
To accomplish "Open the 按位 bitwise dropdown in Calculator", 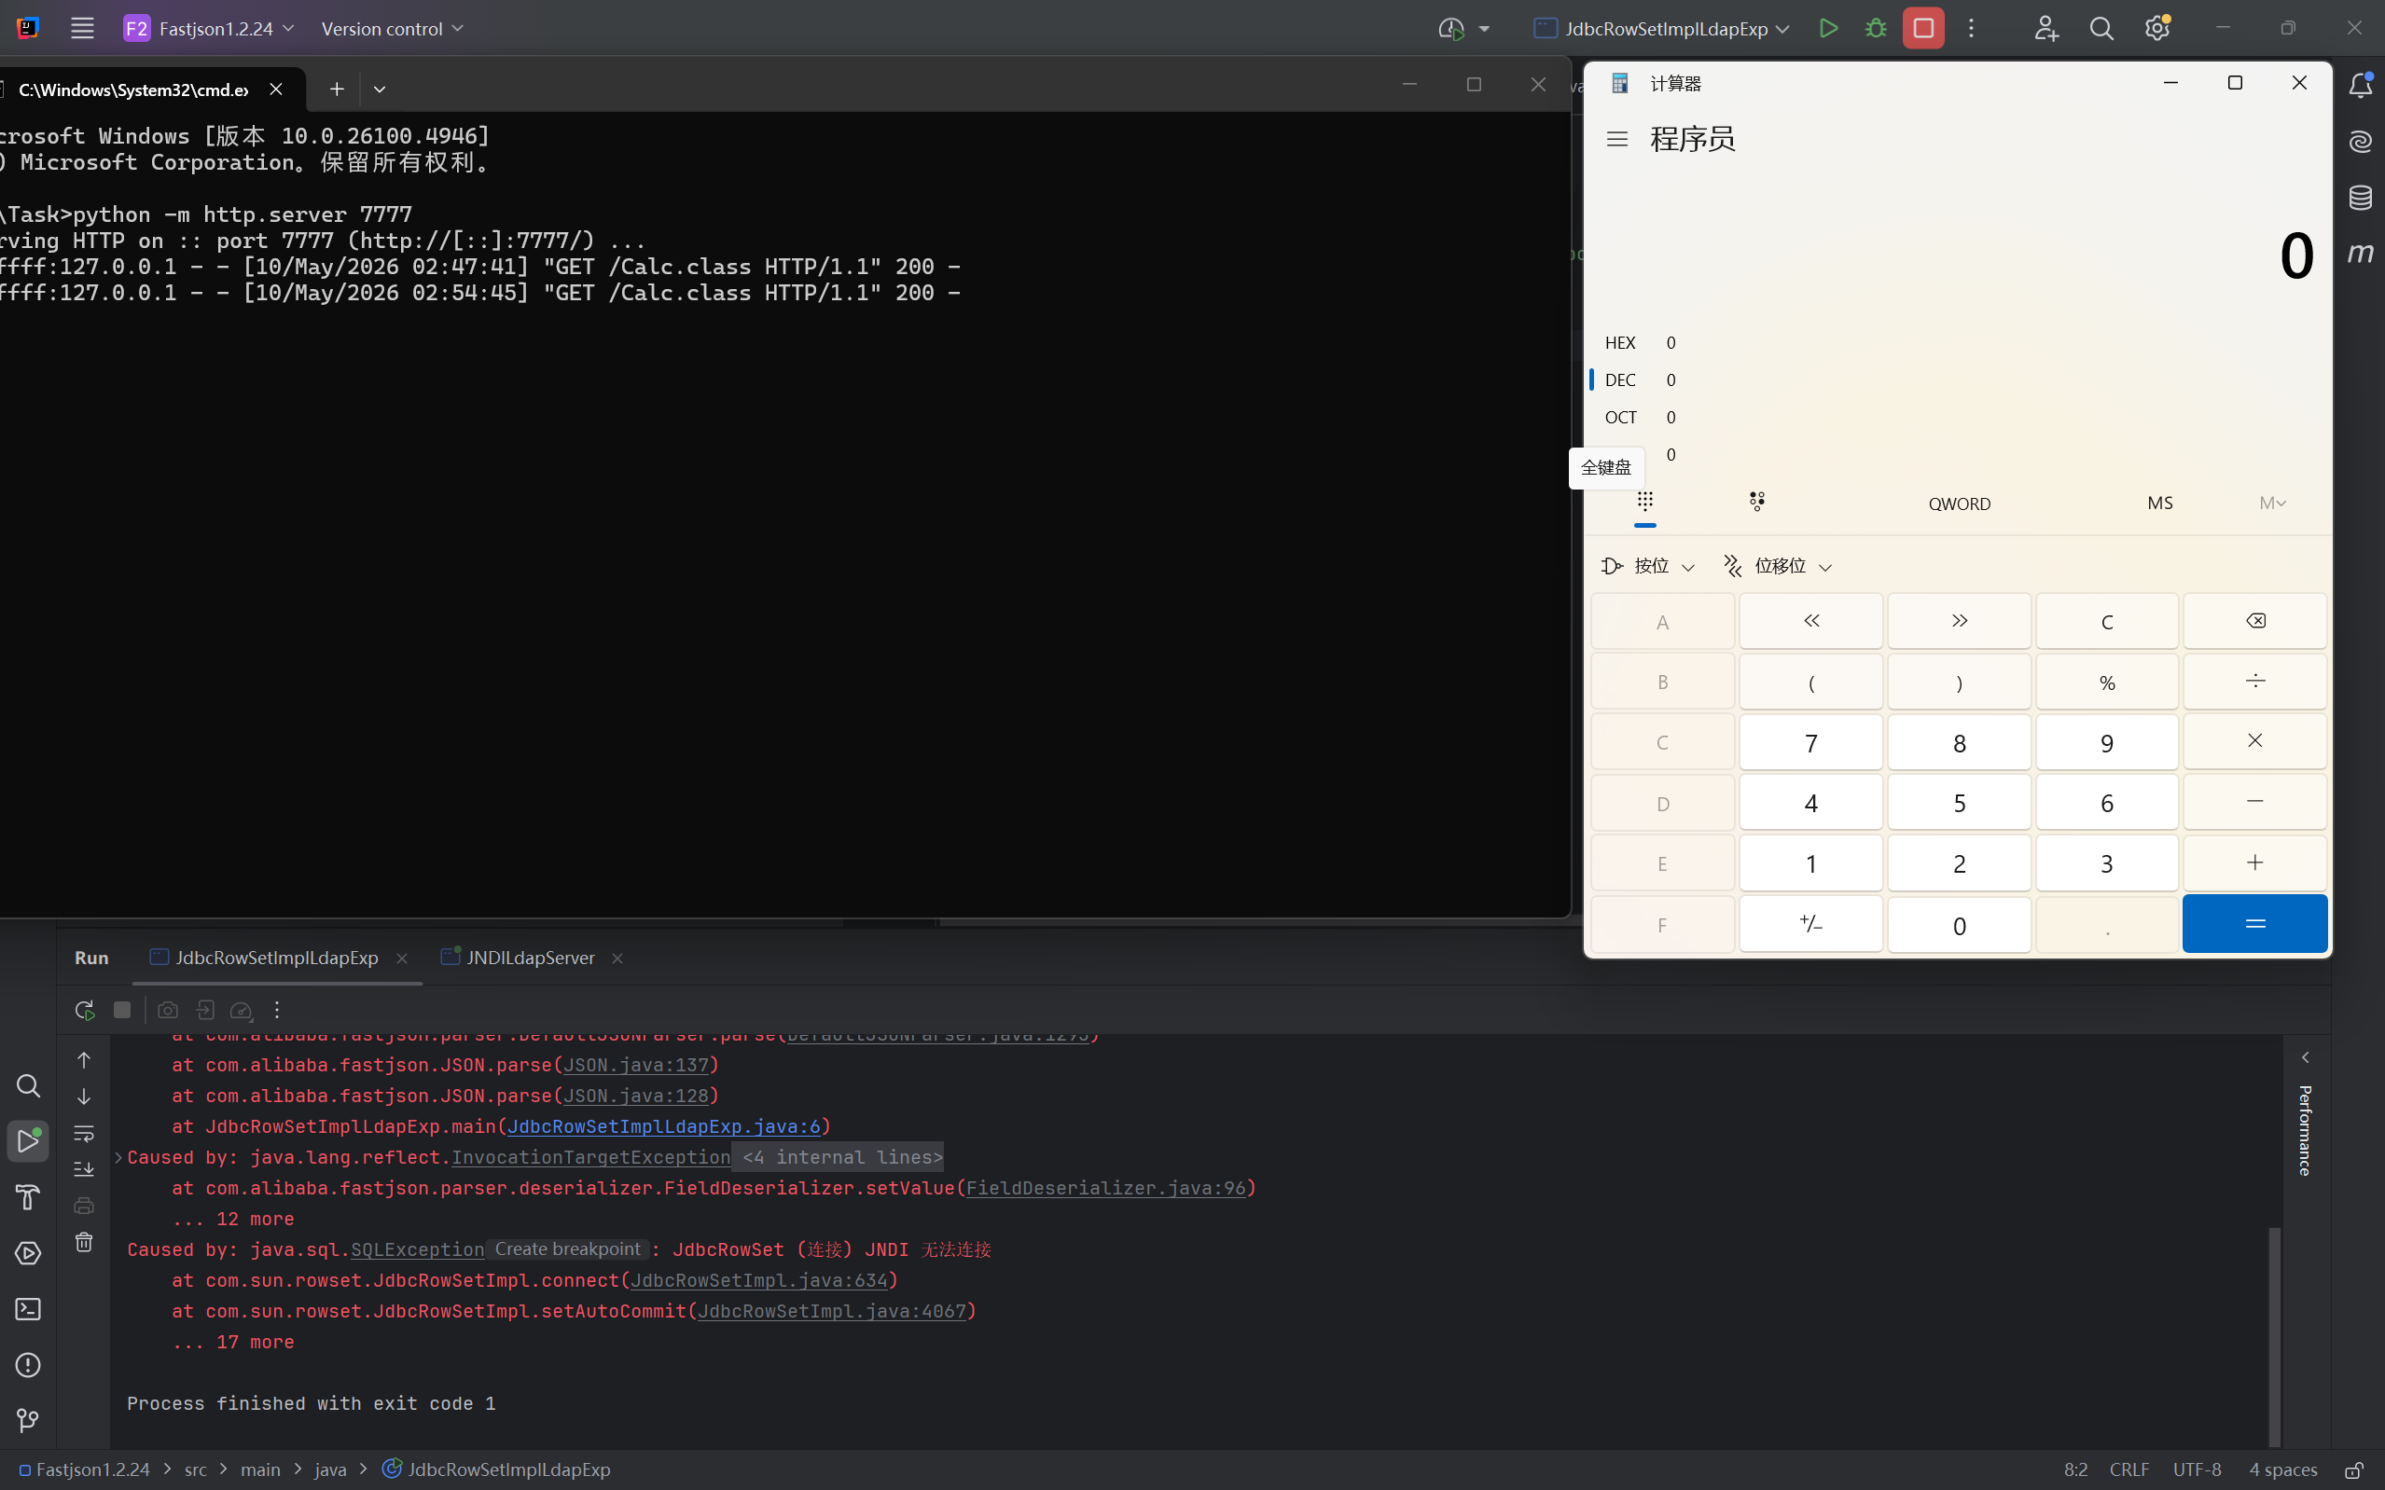I will point(1648,566).
